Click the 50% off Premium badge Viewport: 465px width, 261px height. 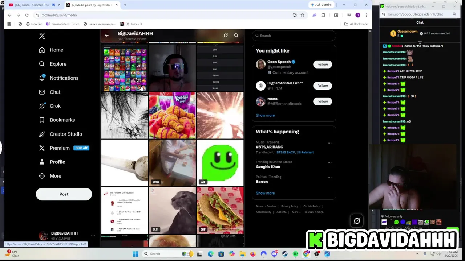click(x=81, y=148)
